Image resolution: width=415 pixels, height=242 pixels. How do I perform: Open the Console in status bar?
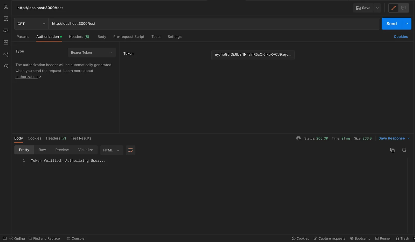click(75, 238)
